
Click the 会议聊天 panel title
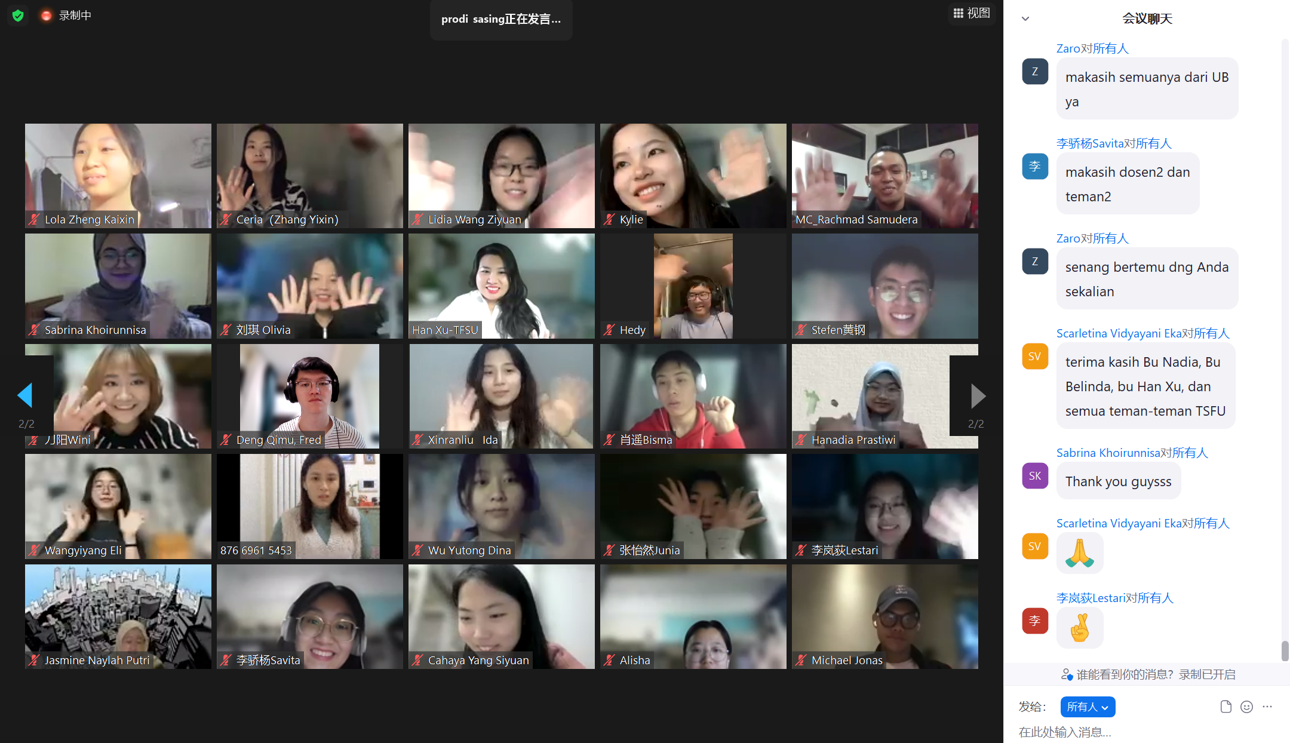pyautogui.click(x=1147, y=19)
